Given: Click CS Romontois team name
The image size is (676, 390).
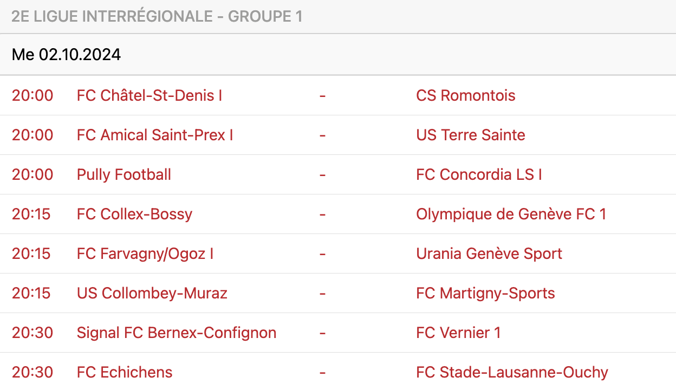Looking at the screenshot, I should click(x=465, y=95).
